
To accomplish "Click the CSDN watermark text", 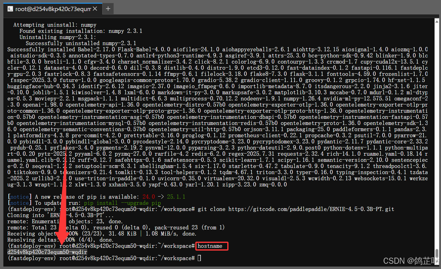I will point(410,261).
